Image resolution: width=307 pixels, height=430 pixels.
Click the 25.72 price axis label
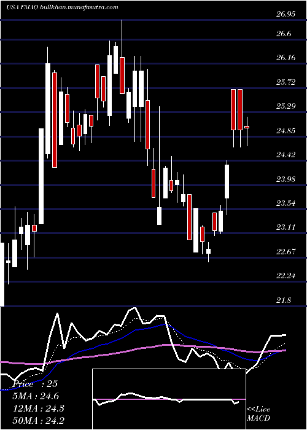[x=286, y=82]
